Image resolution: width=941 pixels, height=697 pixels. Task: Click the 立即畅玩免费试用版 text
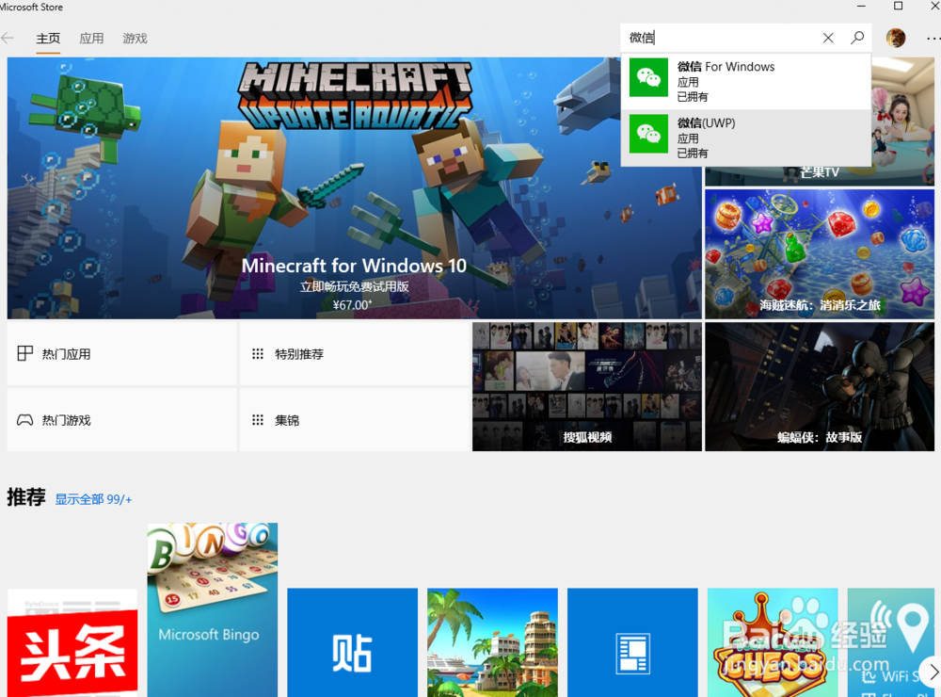click(354, 286)
